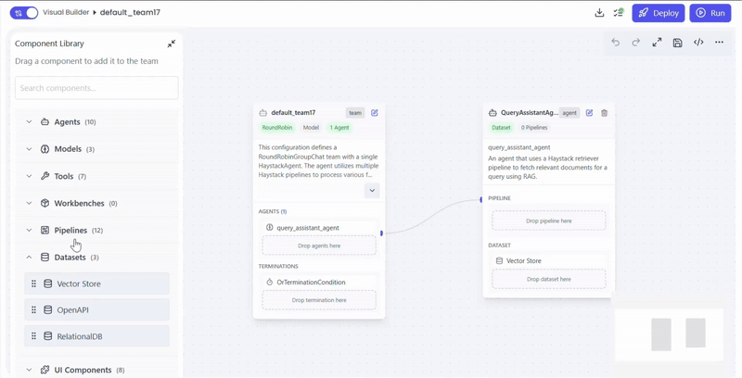
Task: Click the validation checklist icon
Action: point(619,13)
